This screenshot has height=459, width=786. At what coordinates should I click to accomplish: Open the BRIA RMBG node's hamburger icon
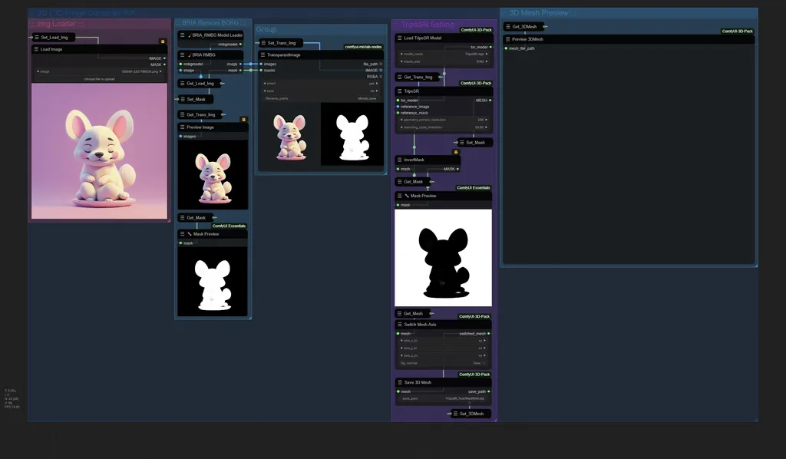click(183, 54)
